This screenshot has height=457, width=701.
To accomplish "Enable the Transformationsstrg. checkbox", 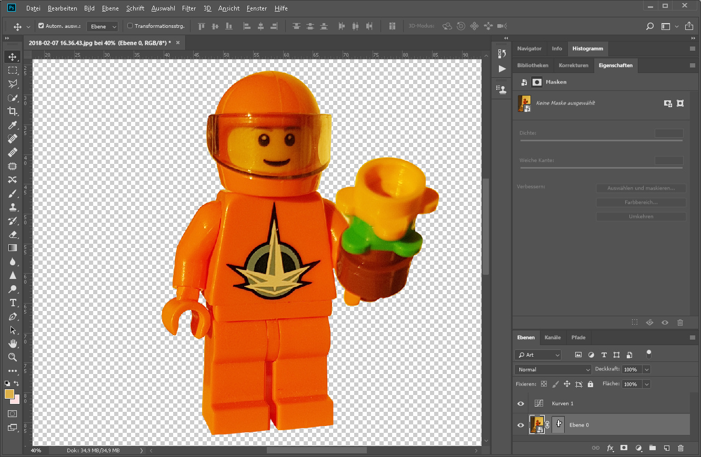I will [x=130, y=26].
